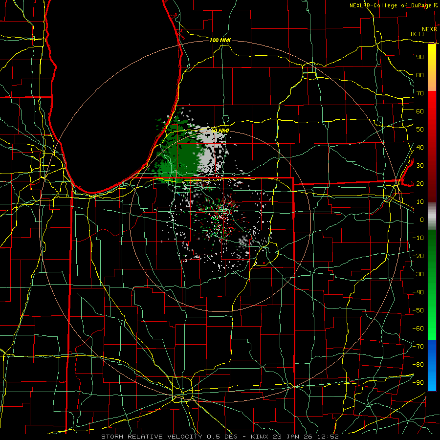Image resolution: width=440 pixels, height=440 pixels.
Task: Click the 80 value on the velocity scale
Action: tap(420, 75)
